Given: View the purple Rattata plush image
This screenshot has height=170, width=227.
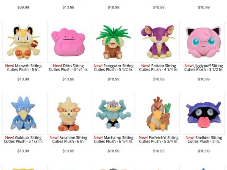Looking at the screenshot, I should (159, 42).
